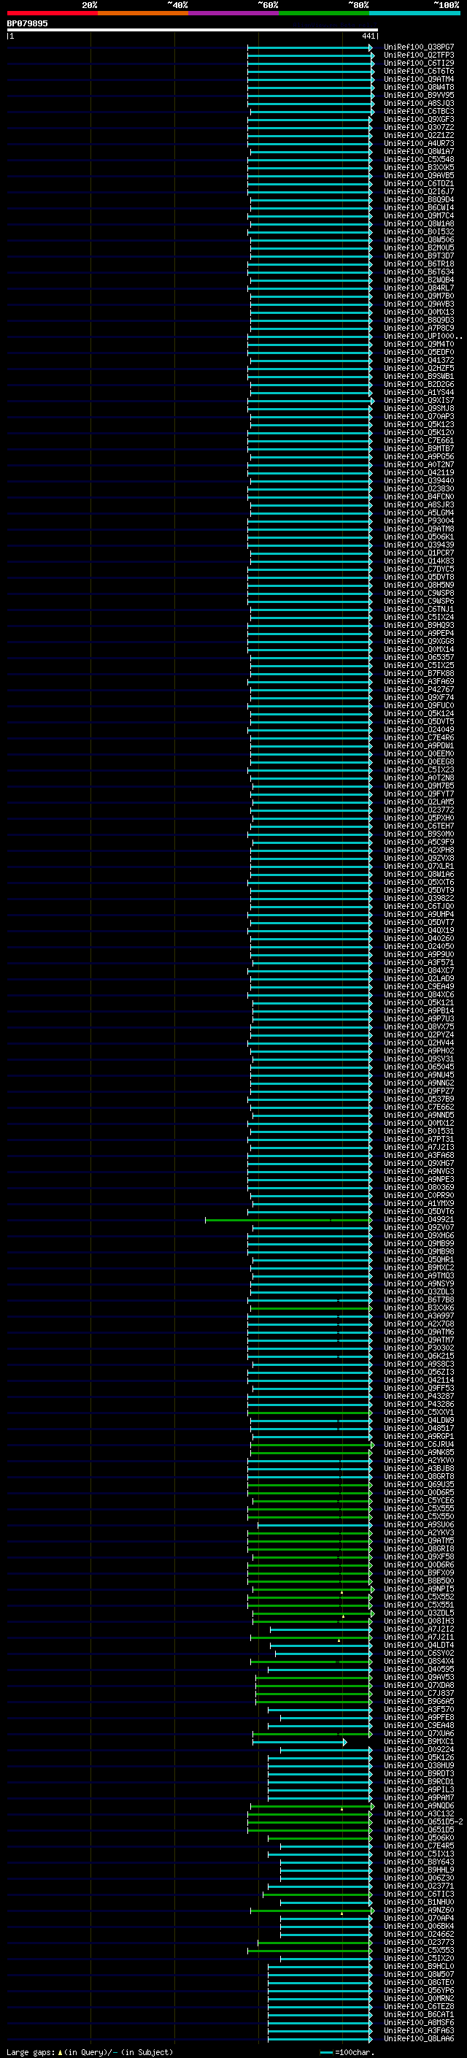Select the UniRef100_C5YCE6 label
The width and height of the screenshot is (467, 2058).
(x=419, y=1500)
